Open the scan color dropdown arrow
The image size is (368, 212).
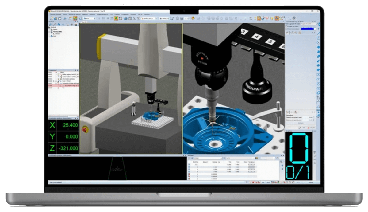pyautogui.click(x=315, y=29)
